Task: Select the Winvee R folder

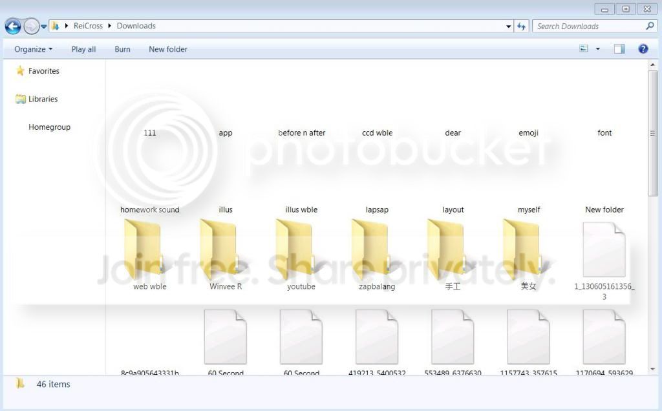Action: (221, 249)
